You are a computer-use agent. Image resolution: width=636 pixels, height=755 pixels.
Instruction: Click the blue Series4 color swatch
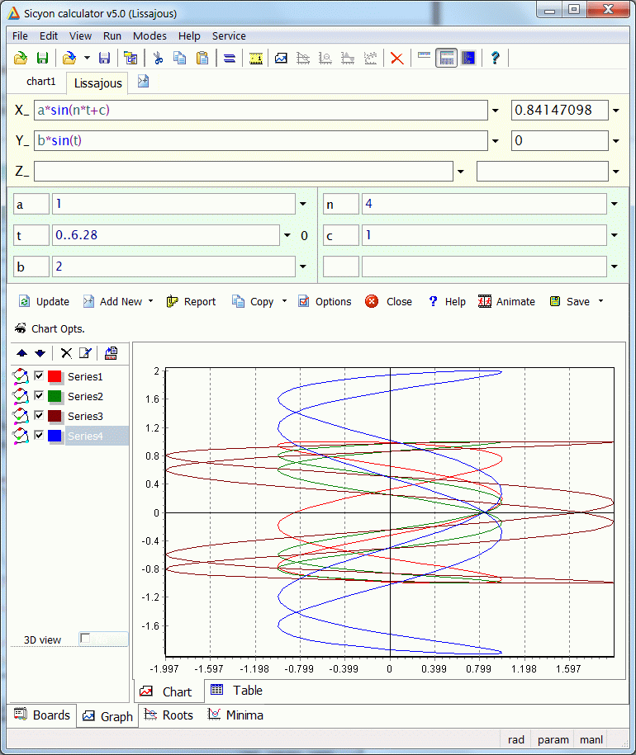coord(55,436)
